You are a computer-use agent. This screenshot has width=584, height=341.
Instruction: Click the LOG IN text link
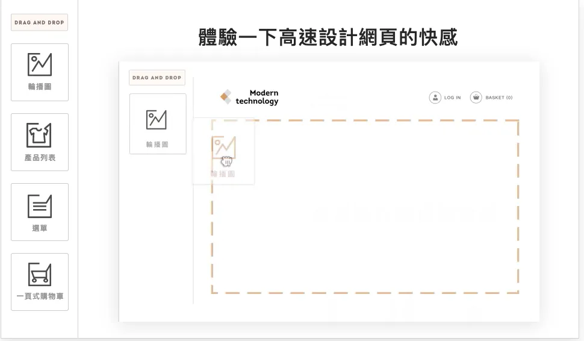453,98
